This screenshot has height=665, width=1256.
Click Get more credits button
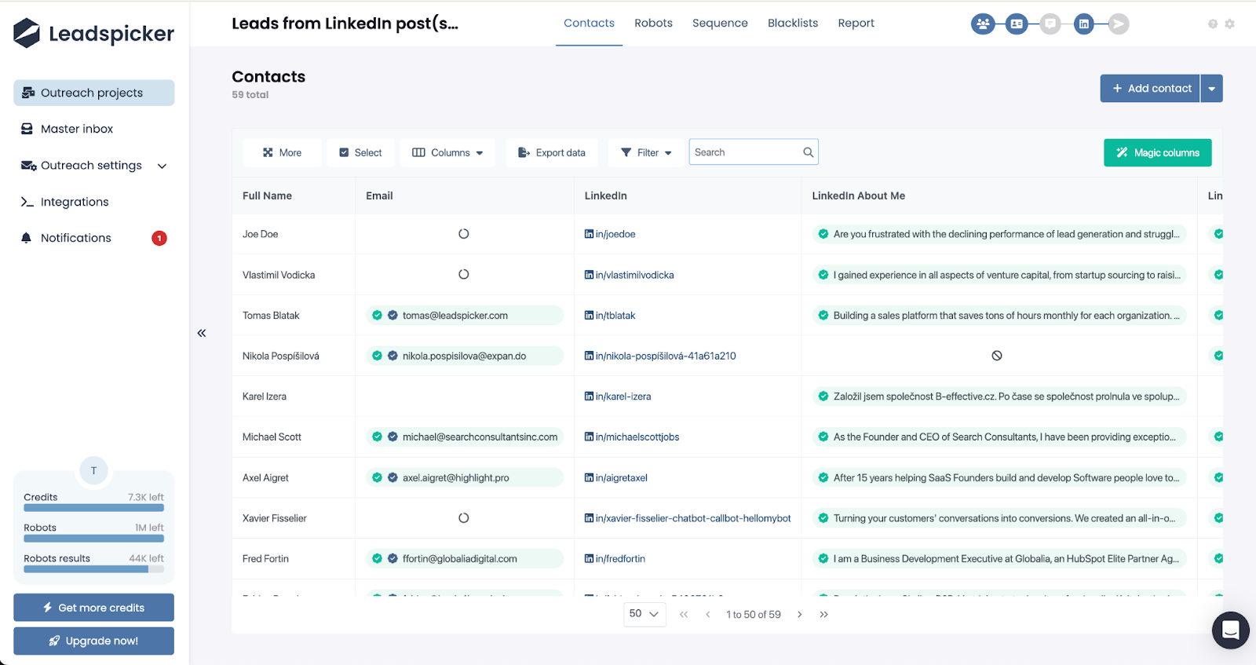point(93,608)
